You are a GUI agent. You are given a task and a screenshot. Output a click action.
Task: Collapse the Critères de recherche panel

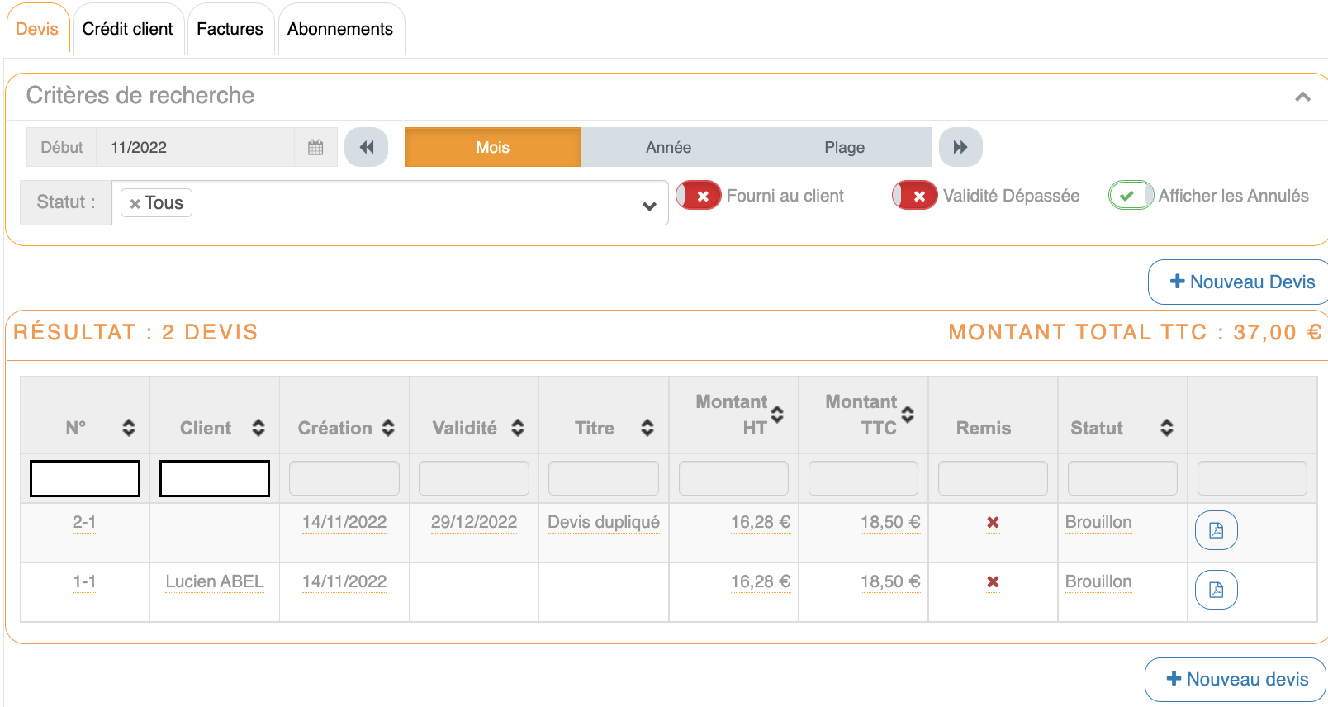tap(1302, 97)
